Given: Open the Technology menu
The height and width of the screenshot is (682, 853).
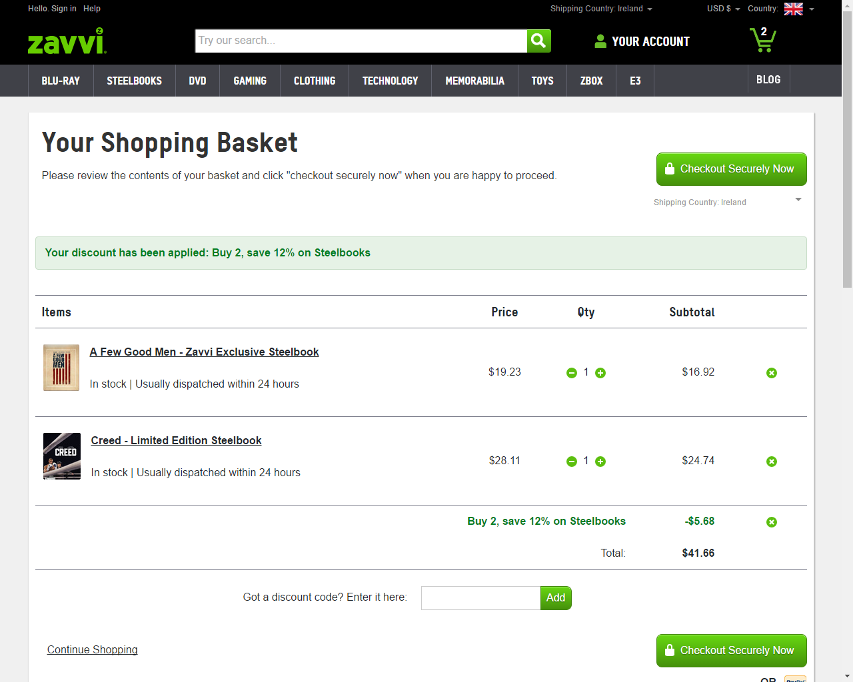Looking at the screenshot, I should click(x=391, y=81).
